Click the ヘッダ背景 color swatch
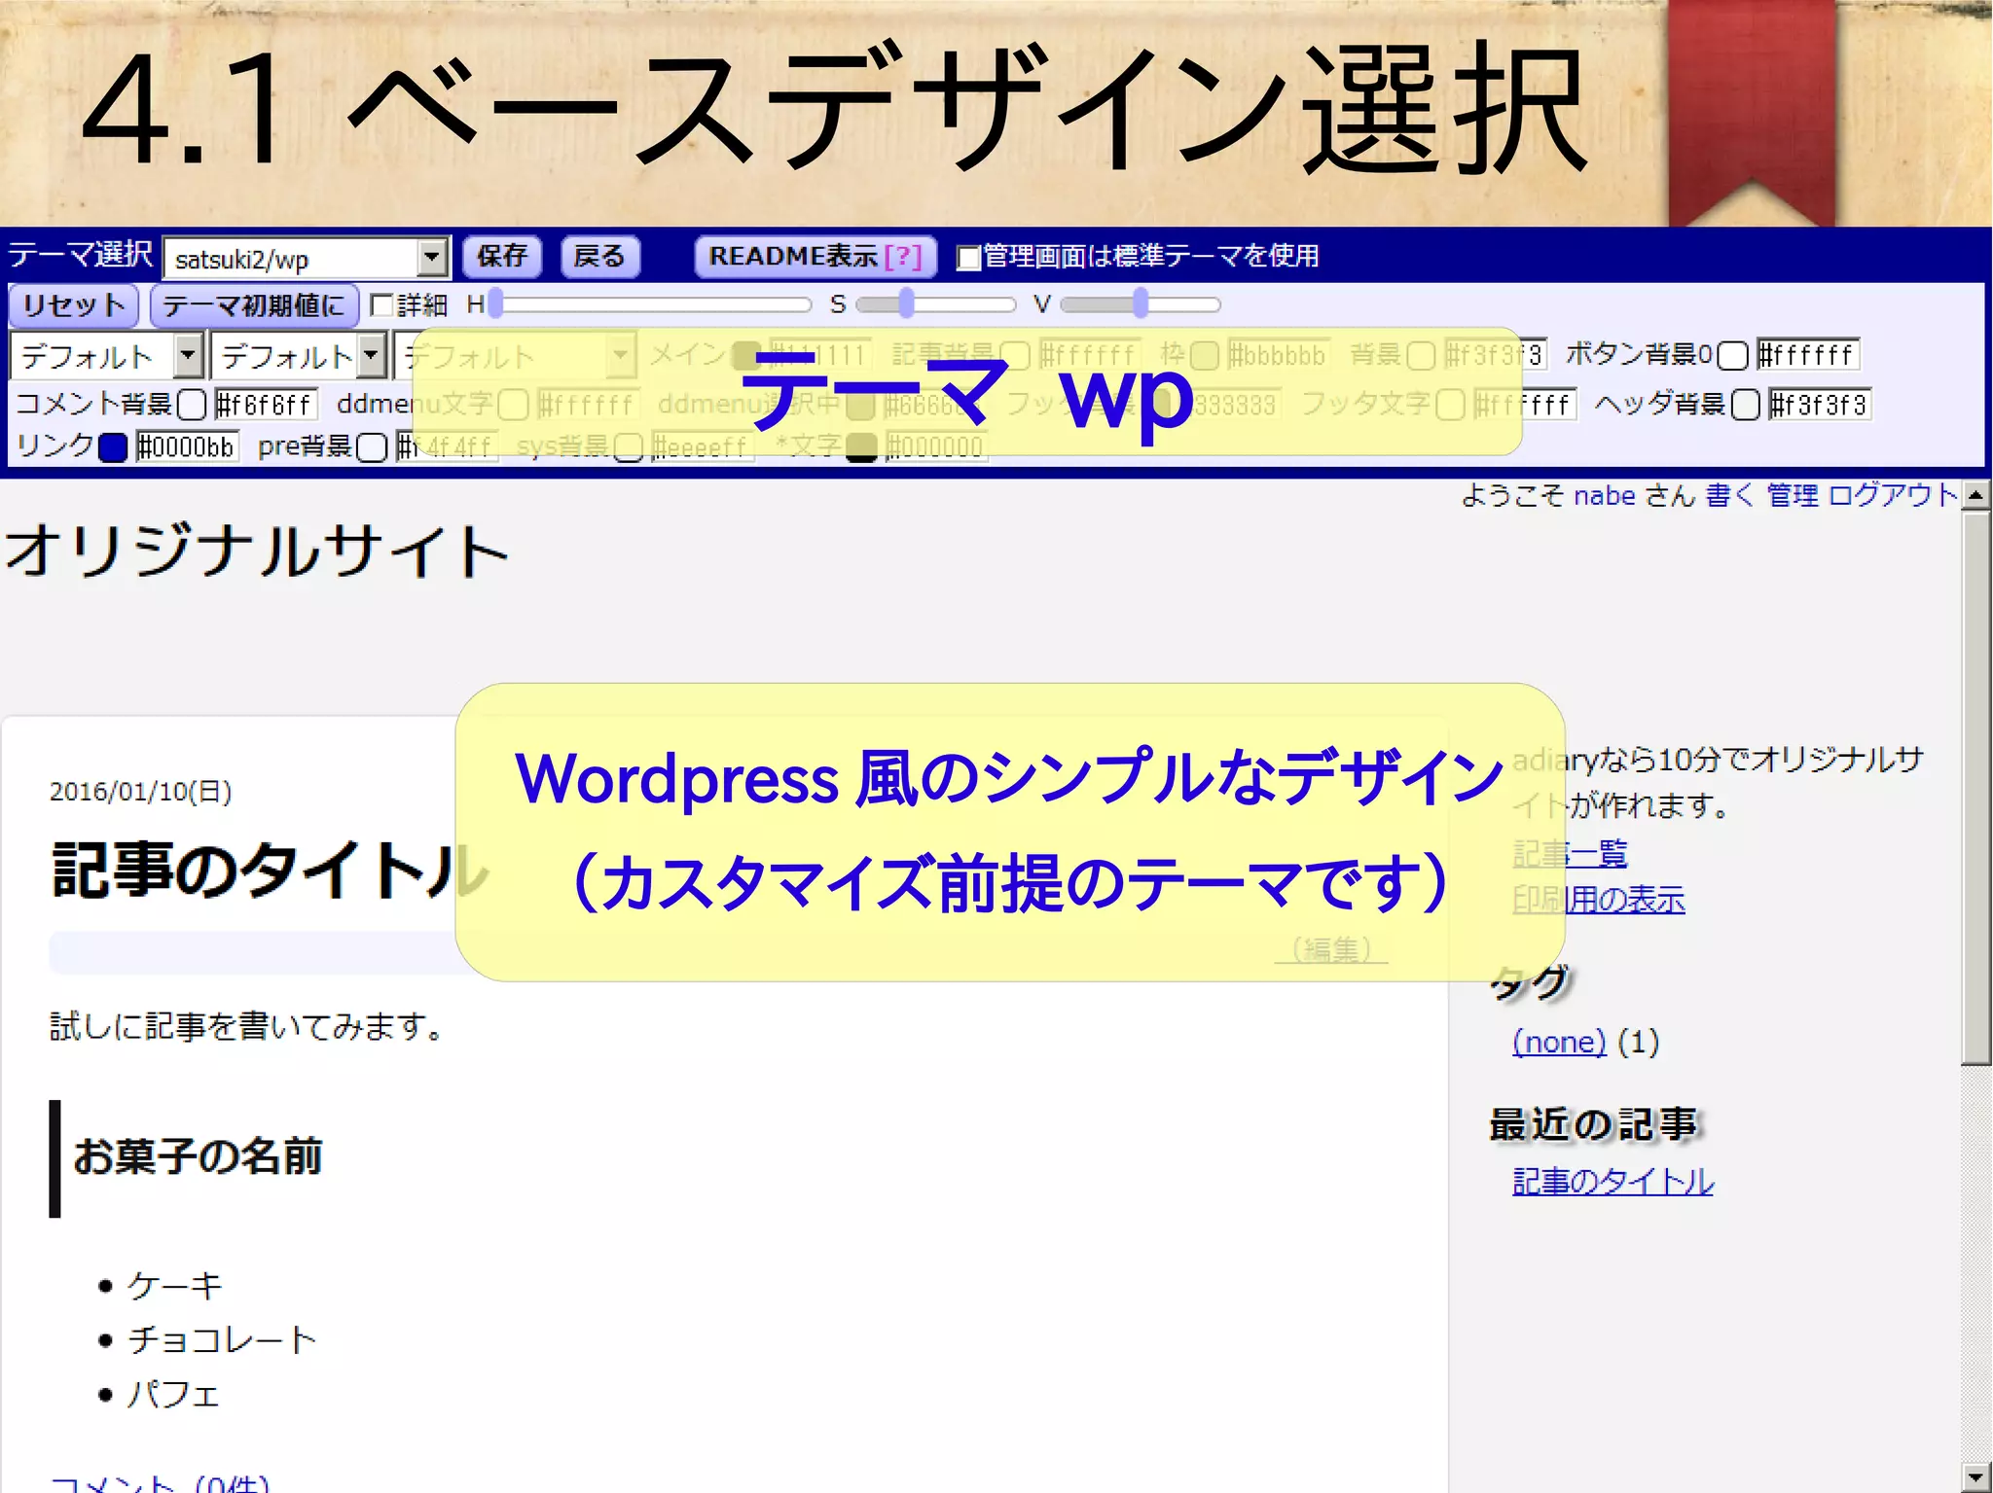Viewport: 1993px width, 1493px height. (1746, 405)
